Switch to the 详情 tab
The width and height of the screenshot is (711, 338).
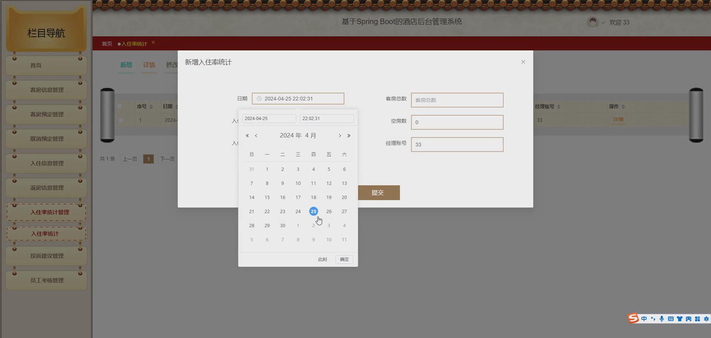coord(149,65)
